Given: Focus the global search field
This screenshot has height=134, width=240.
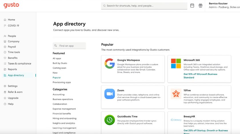Looking at the screenshot, I should [x=144, y=6].
